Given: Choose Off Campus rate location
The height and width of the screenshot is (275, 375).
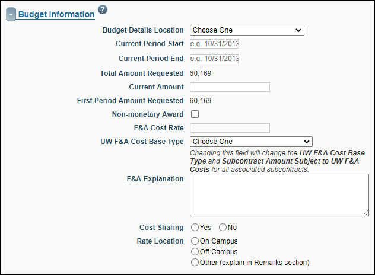Looking at the screenshot, I should point(195,252).
